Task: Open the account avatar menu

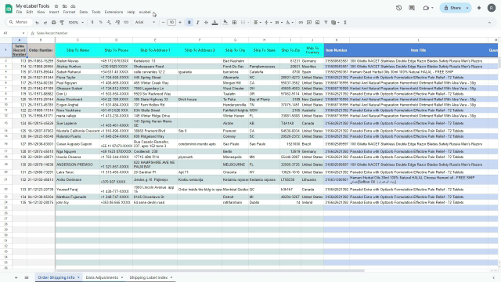Action: tap(492, 8)
